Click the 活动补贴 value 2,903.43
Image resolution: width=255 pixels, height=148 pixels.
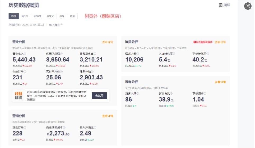[x=91, y=78]
